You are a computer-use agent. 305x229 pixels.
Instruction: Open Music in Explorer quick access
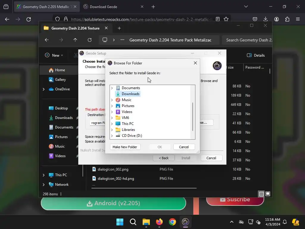click(x=60, y=146)
